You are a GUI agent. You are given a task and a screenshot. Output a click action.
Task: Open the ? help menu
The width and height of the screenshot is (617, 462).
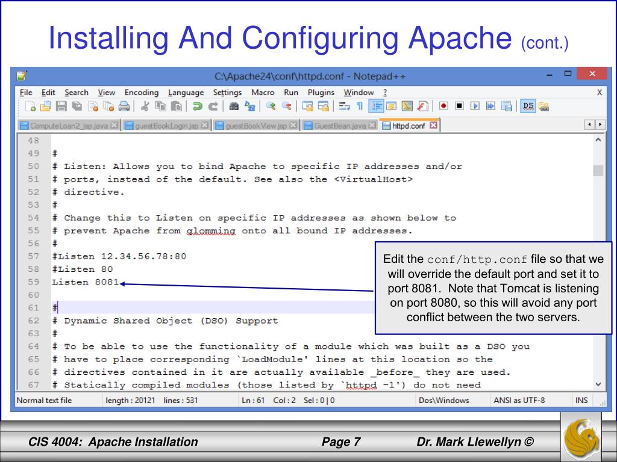(x=385, y=92)
